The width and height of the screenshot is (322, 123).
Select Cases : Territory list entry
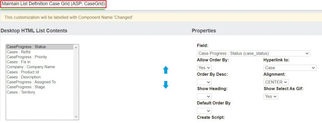coord(40,92)
